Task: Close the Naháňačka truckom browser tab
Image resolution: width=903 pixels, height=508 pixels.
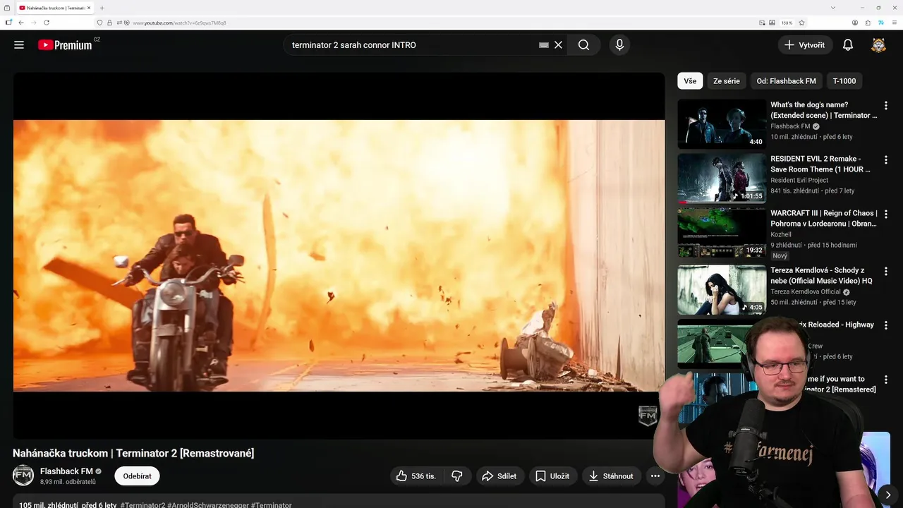Action: pyautogui.click(x=88, y=8)
